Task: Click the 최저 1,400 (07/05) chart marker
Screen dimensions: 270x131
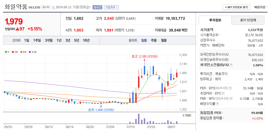Action: coord(101,110)
